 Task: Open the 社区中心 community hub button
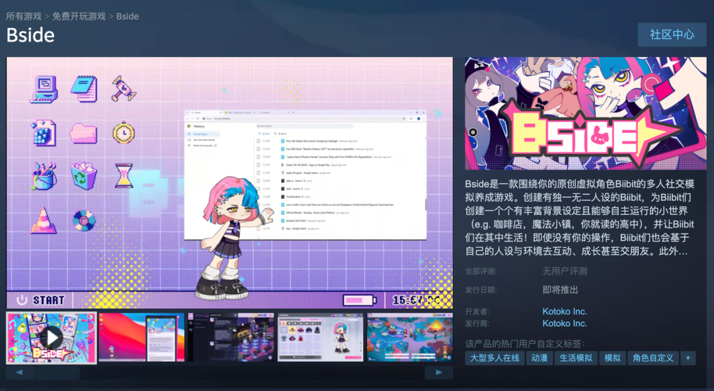(672, 34)
